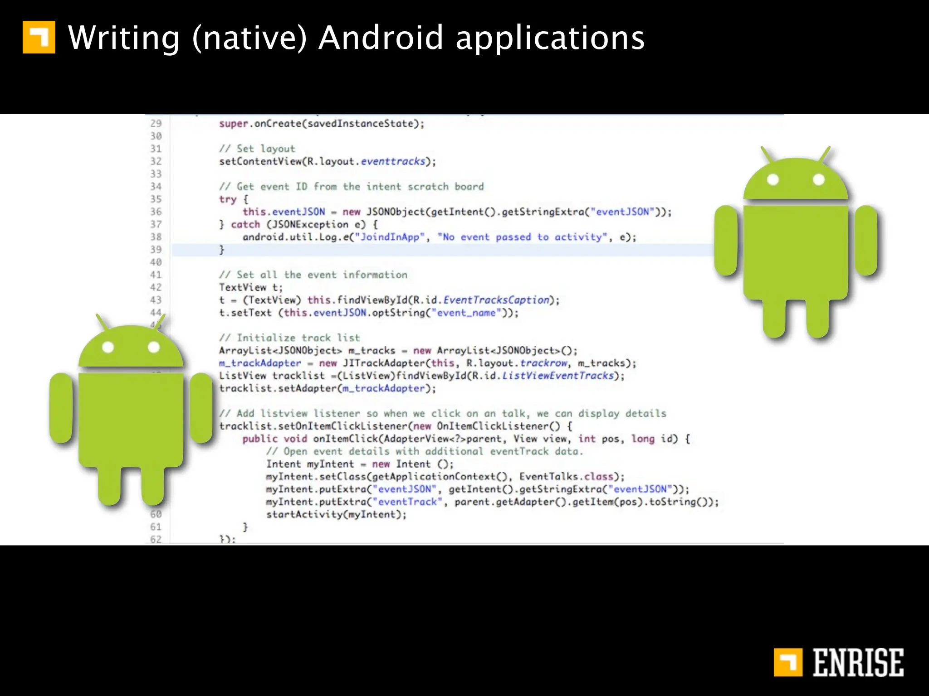Click the "Writing (native) Android applications" title
Viewport: 929px width, 696px height.
(357, 37)
